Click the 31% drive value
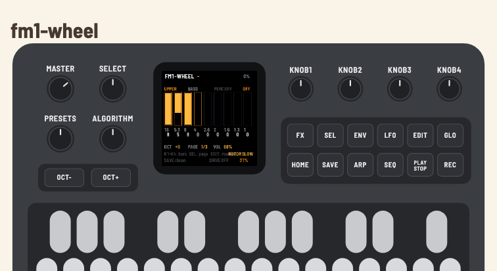 point(244,161)
